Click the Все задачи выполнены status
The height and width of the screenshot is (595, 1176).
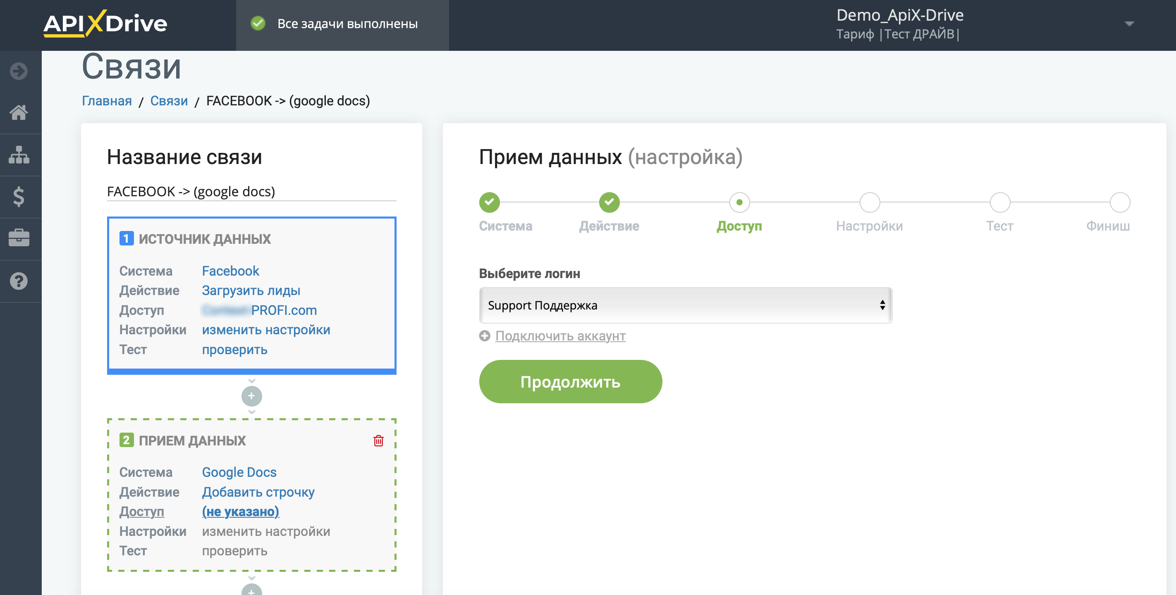pyautogui.click(x=347, y=24)
